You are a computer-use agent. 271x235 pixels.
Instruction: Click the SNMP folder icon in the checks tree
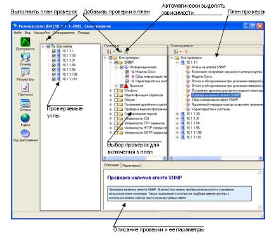point(121,62)
